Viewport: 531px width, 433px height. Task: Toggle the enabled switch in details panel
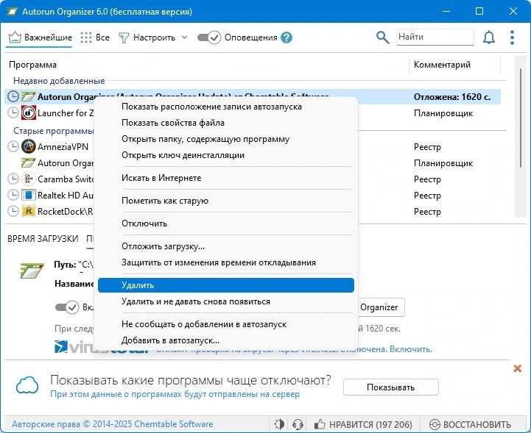click(67, 307)
